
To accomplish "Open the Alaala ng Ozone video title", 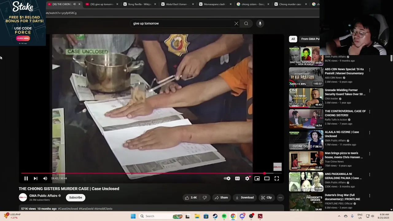I will (342, 134).
